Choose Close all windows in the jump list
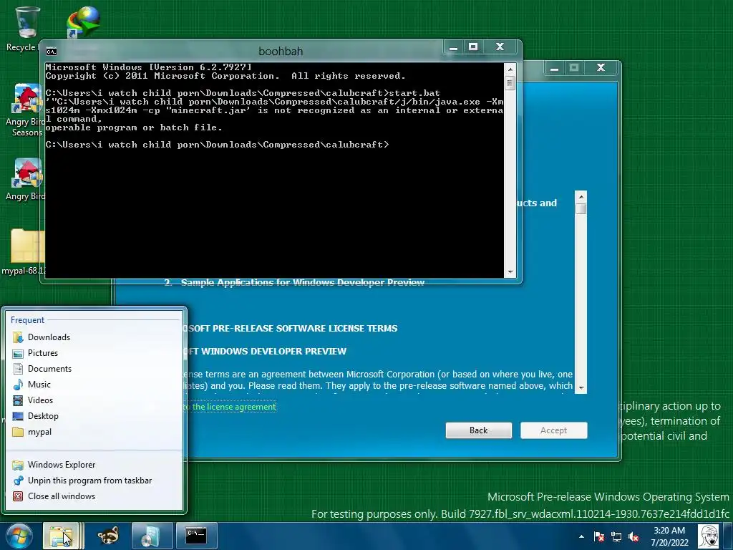Viewport: 733px width, 550px height. click(x=94, y=496)
